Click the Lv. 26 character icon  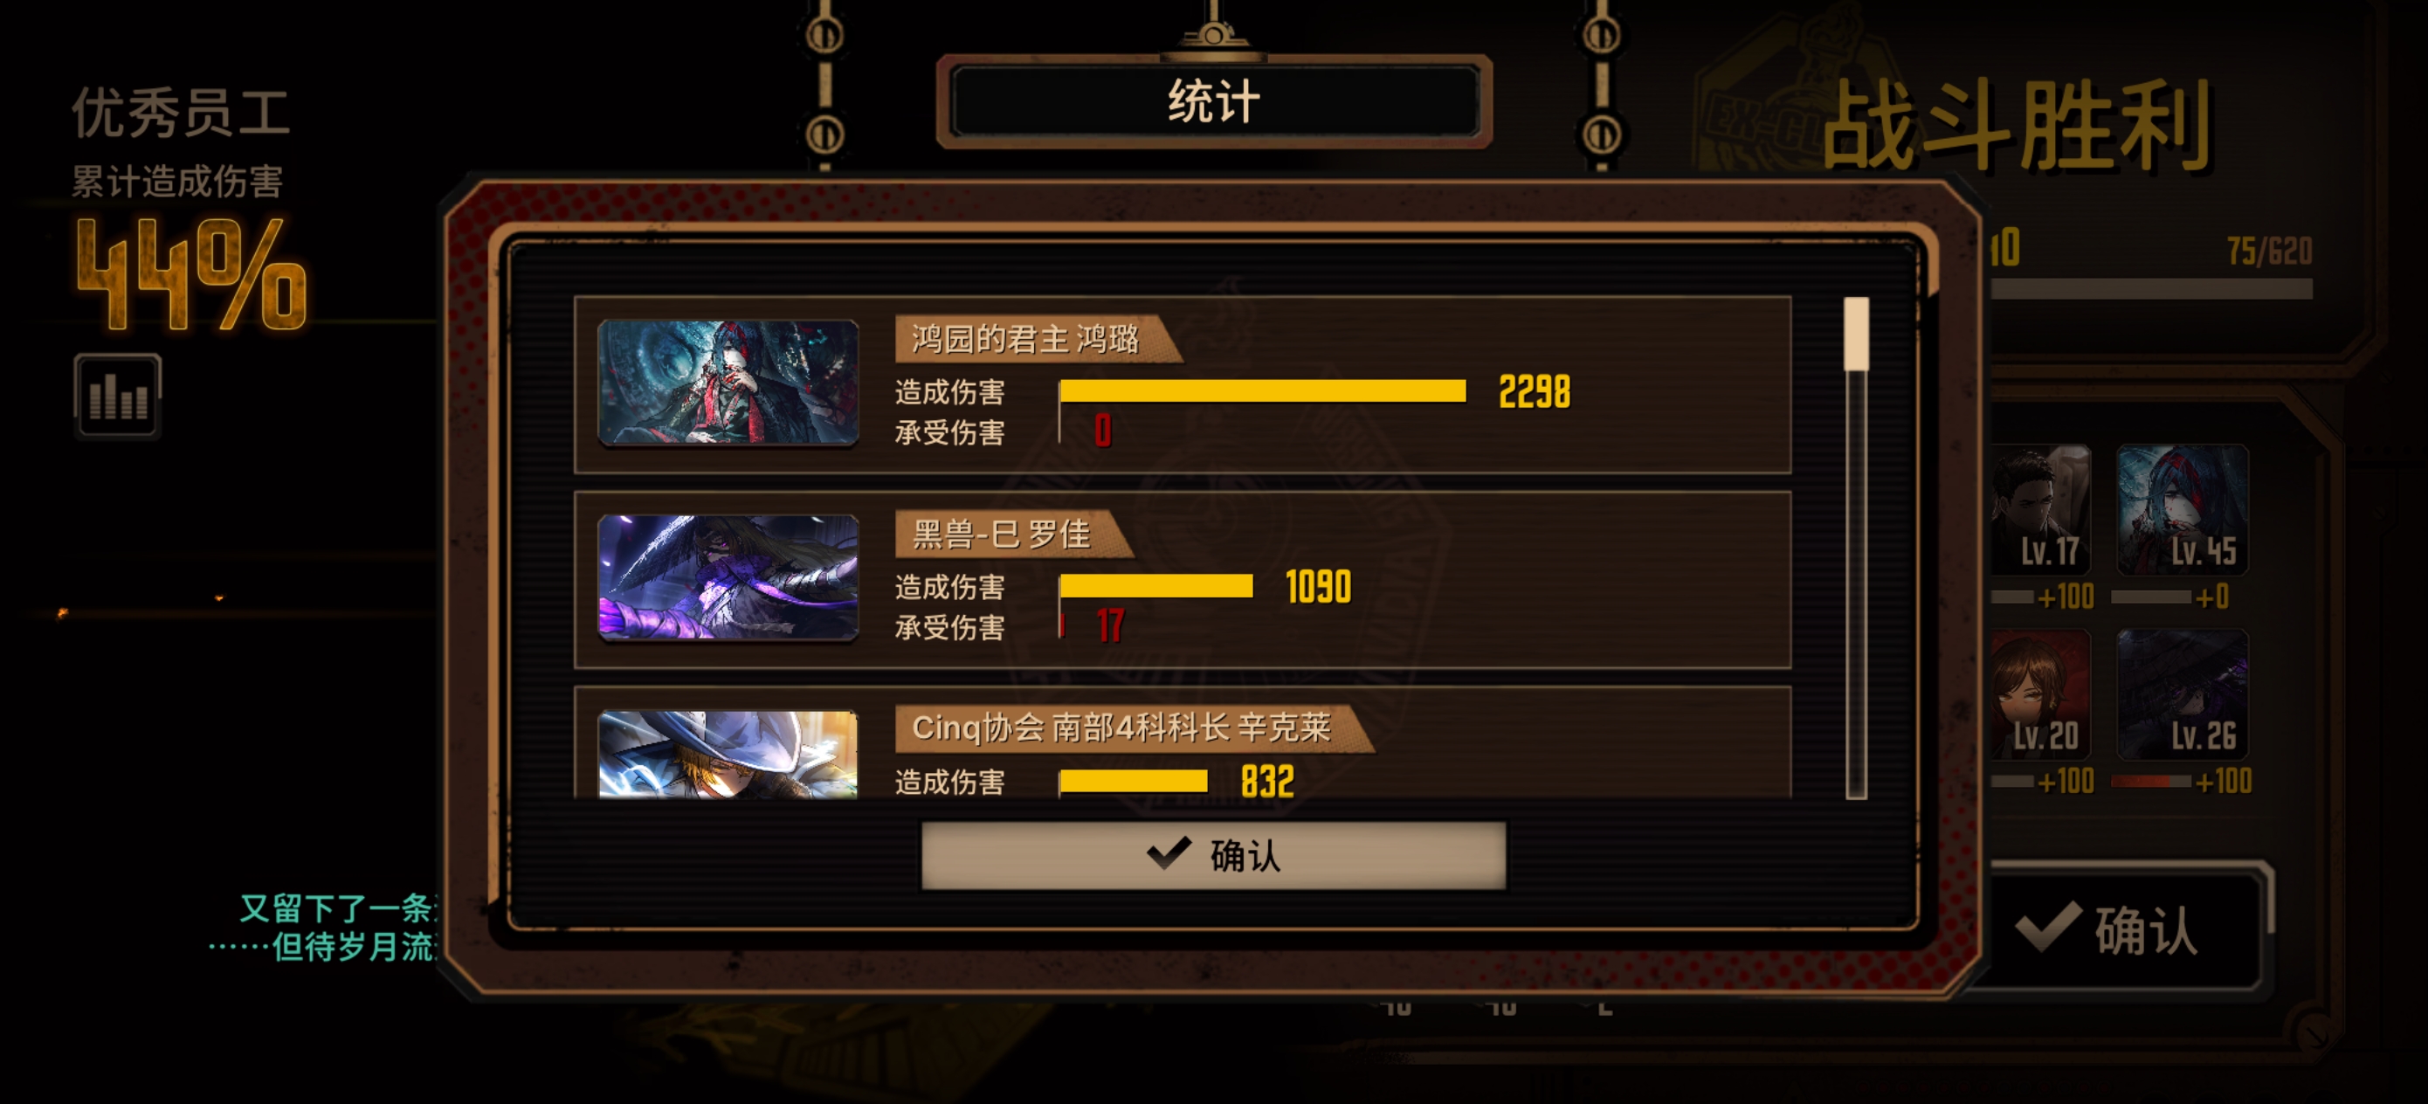point(2182,695)
